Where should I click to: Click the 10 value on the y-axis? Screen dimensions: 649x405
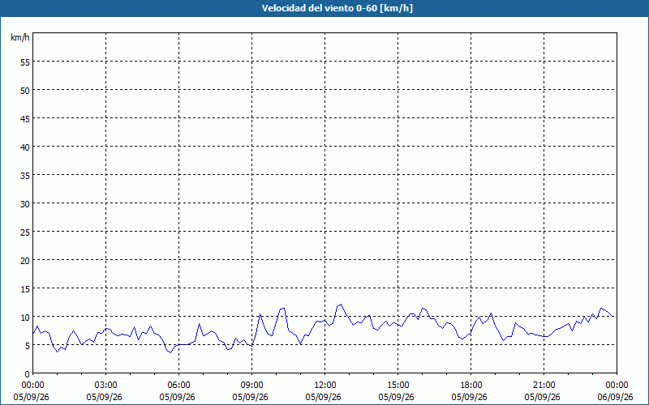25,318
